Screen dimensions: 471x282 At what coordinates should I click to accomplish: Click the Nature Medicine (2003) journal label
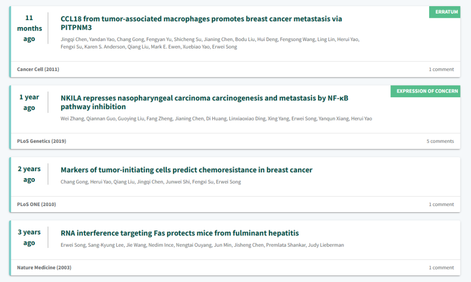pyautogui.click(x=44, y=268)
